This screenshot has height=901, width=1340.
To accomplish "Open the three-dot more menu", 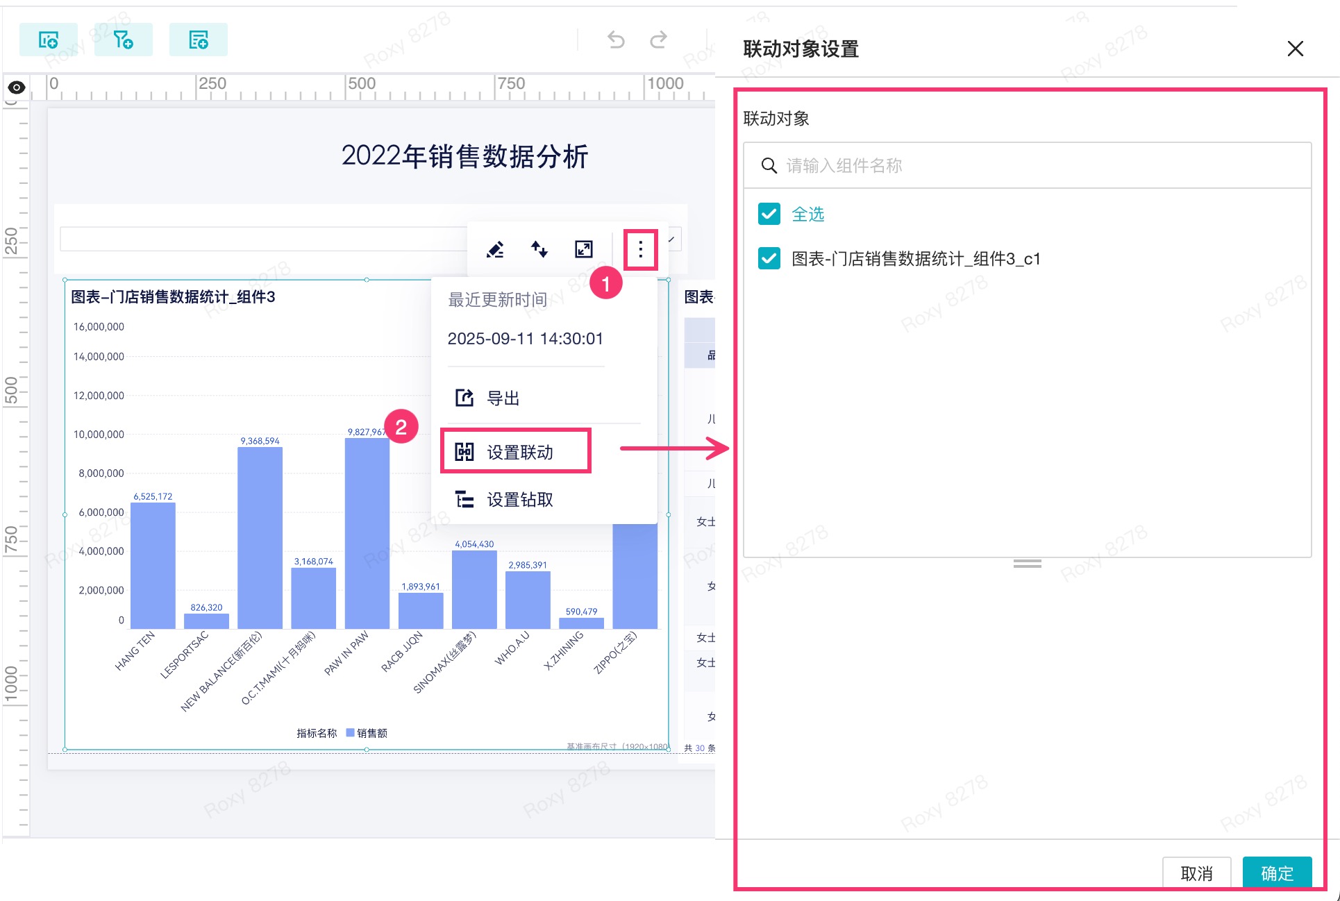I will (x=640, y=249).
